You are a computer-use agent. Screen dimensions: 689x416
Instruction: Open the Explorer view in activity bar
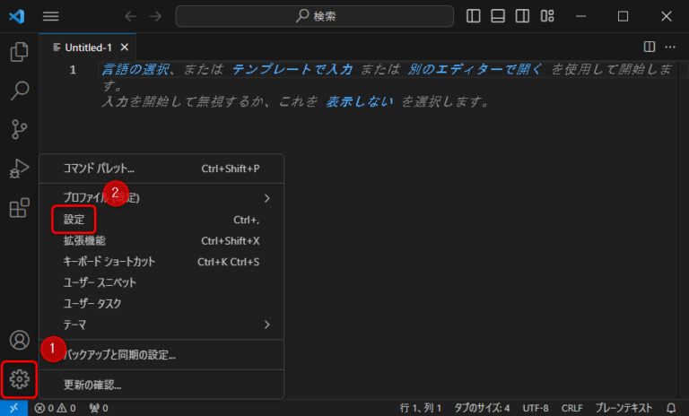tap(19, 52)
